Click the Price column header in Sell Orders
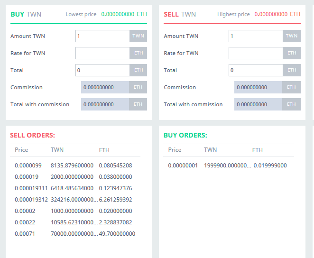The width and height of the screenshot is (314, 258). point(21,150)
